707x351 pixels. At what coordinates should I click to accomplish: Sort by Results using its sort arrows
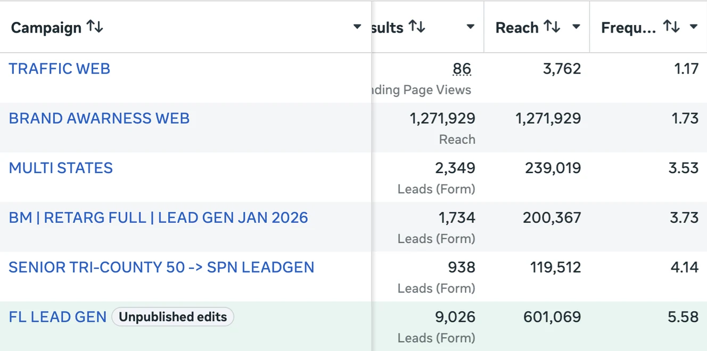coord(417,27)
